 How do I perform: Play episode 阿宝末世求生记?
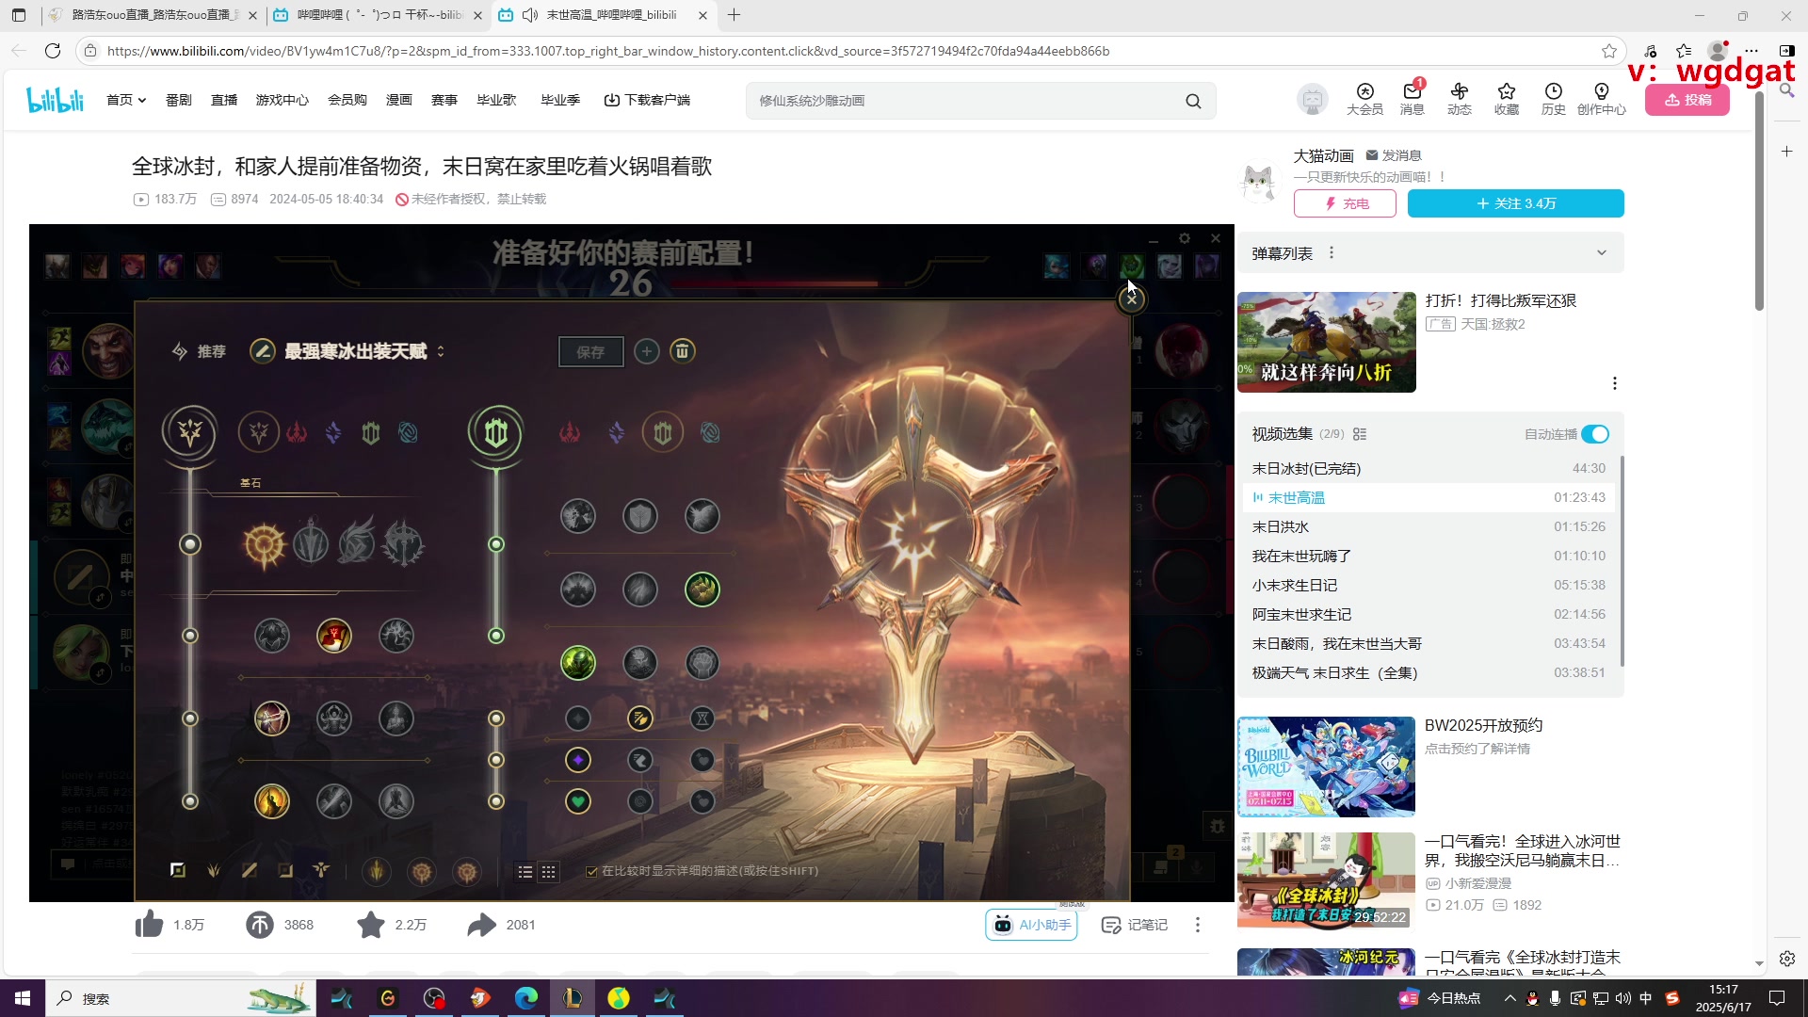point(1429,614)
